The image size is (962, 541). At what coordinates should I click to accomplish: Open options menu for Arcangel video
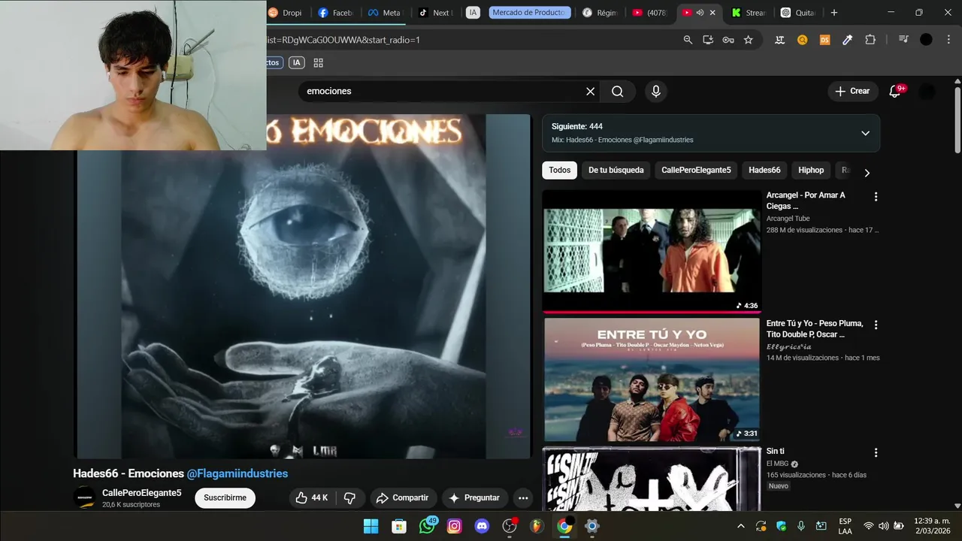point(876,197)
